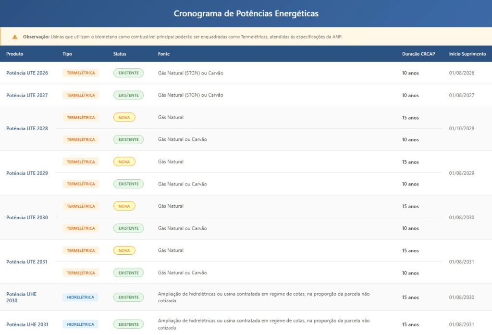The height and width of the screenshot is (335, 492).
Task: Click the Potência UTE 2031 product name
Action: point(27,262)
